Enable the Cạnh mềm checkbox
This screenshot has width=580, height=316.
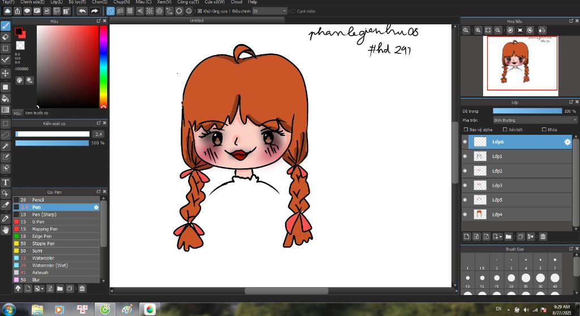(x=293, y=11)
